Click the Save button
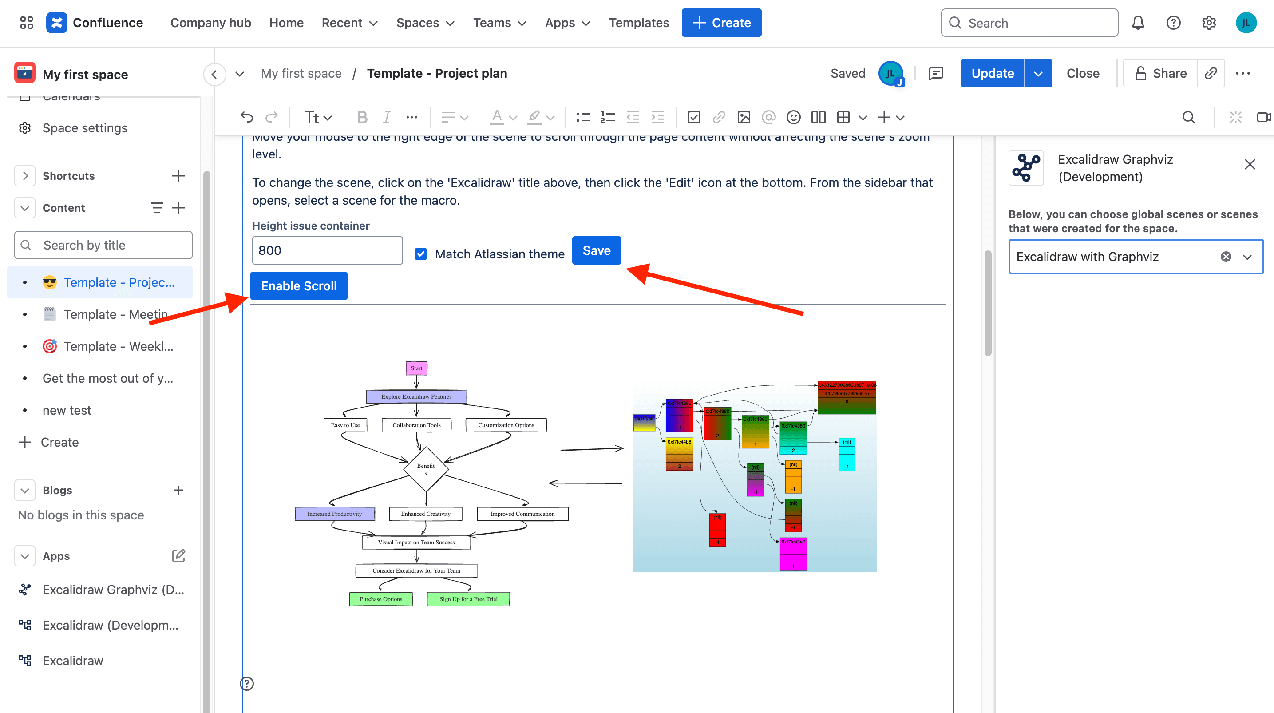 coord(597,250)
